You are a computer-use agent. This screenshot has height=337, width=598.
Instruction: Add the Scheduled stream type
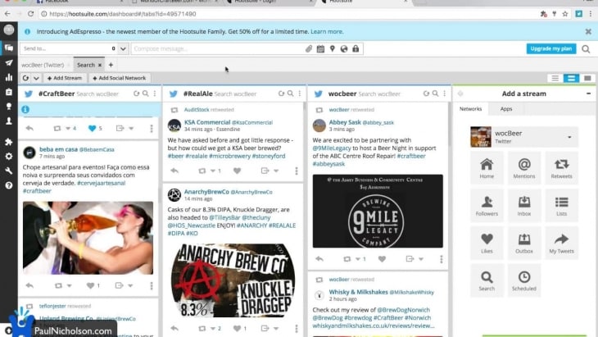(524, 282)
